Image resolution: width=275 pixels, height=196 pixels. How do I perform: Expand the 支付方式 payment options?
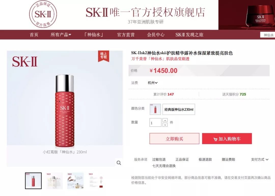coord(259,159)
